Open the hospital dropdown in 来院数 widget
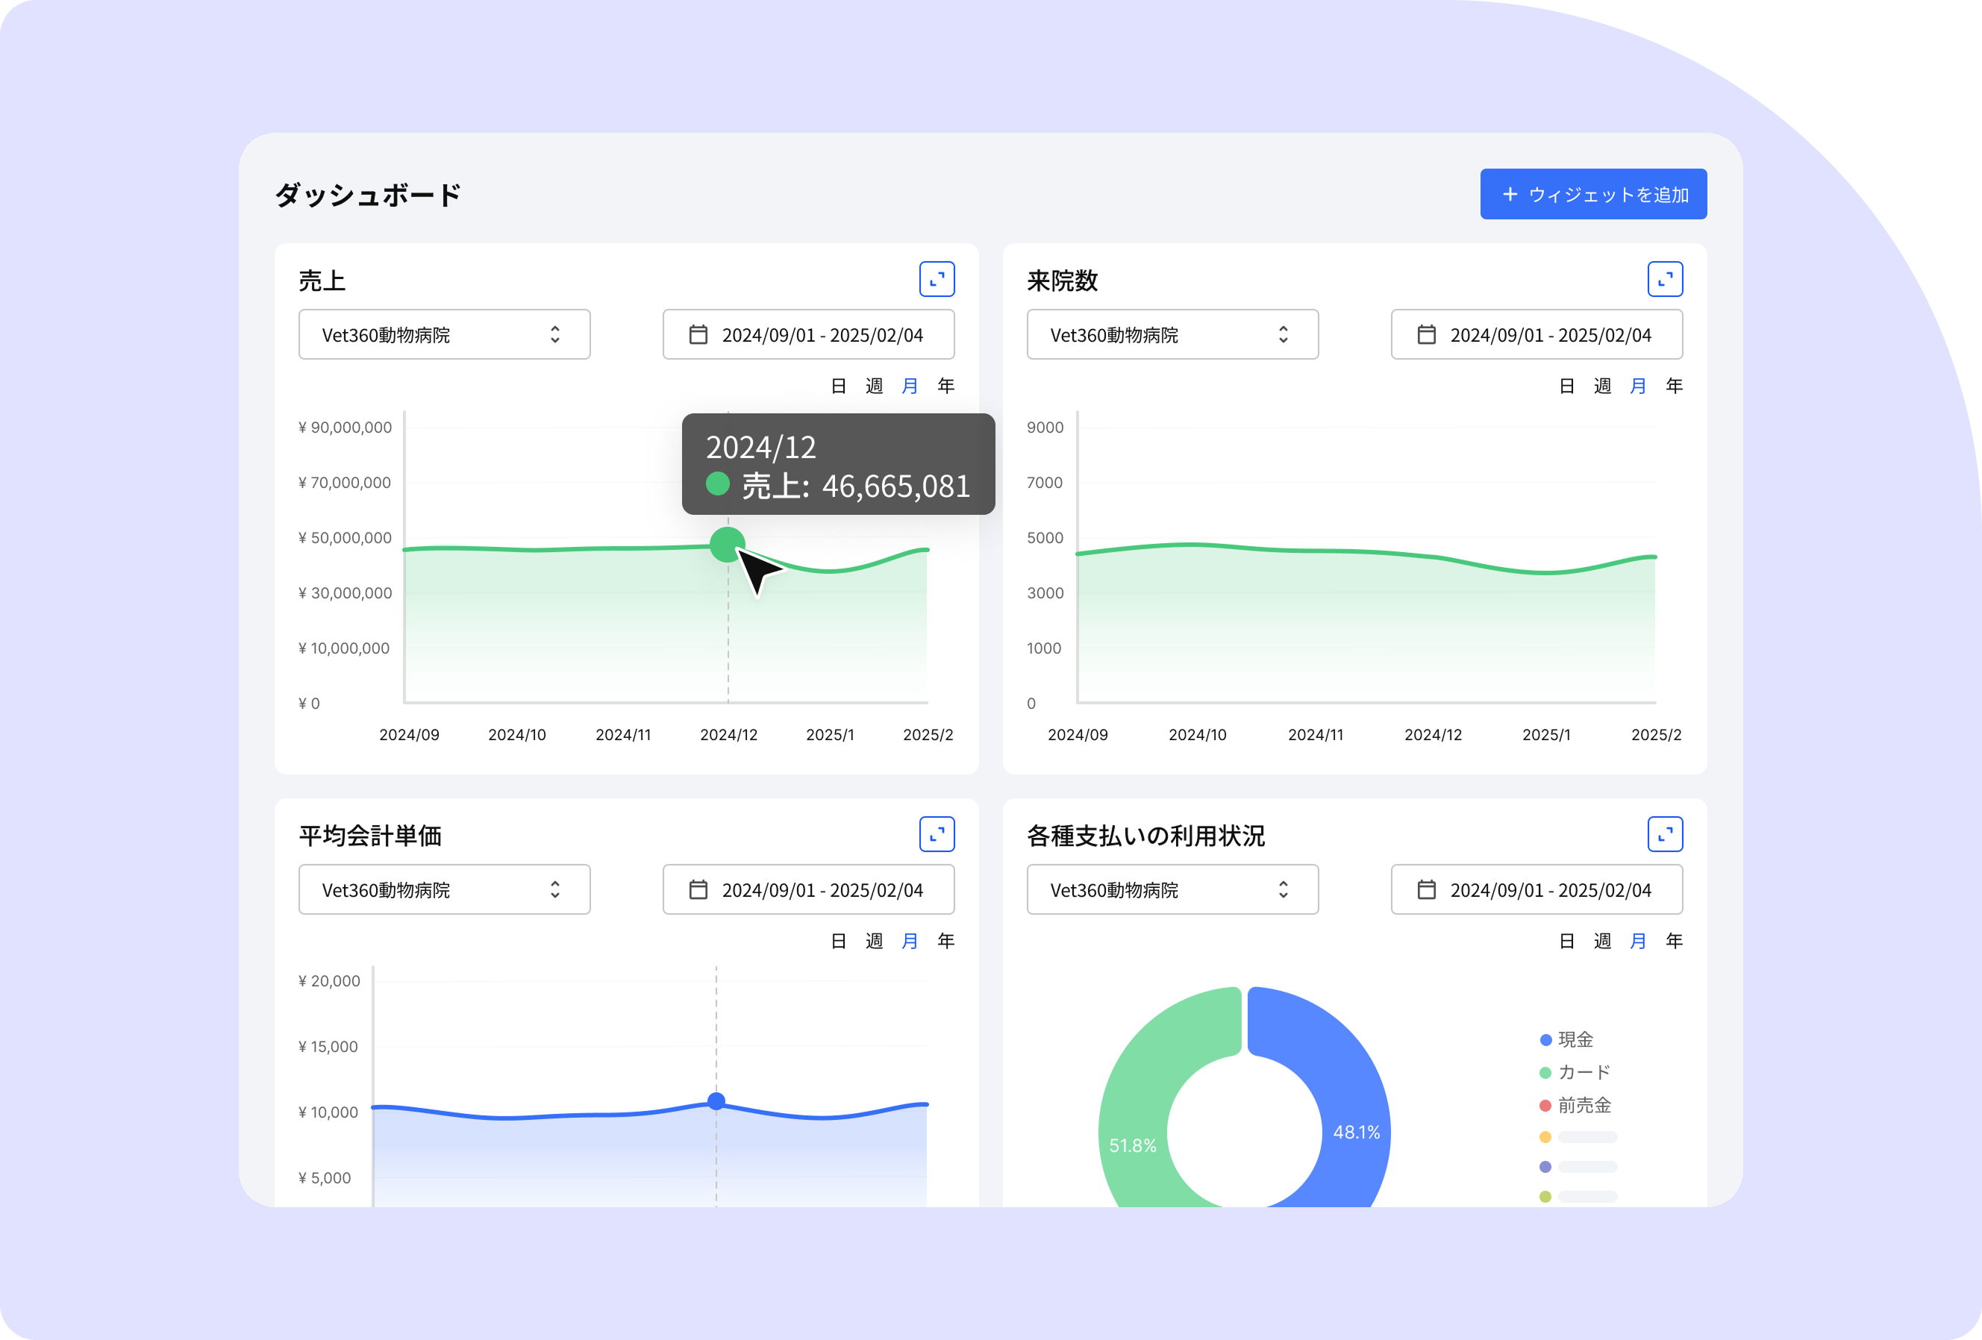This screenshot has height=1340, width=1982. coord(1172,334)
